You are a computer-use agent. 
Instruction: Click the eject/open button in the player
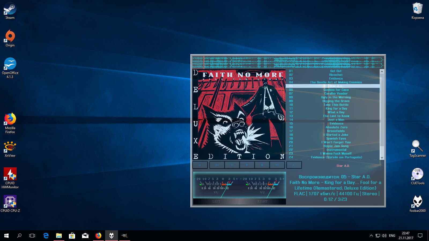[200, 165]
